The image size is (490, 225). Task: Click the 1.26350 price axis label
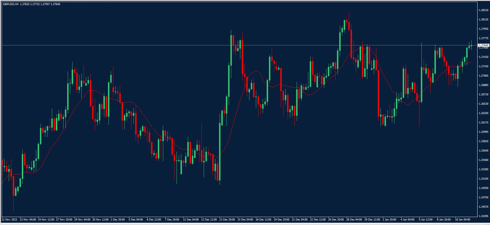click(x=483, y=113)
